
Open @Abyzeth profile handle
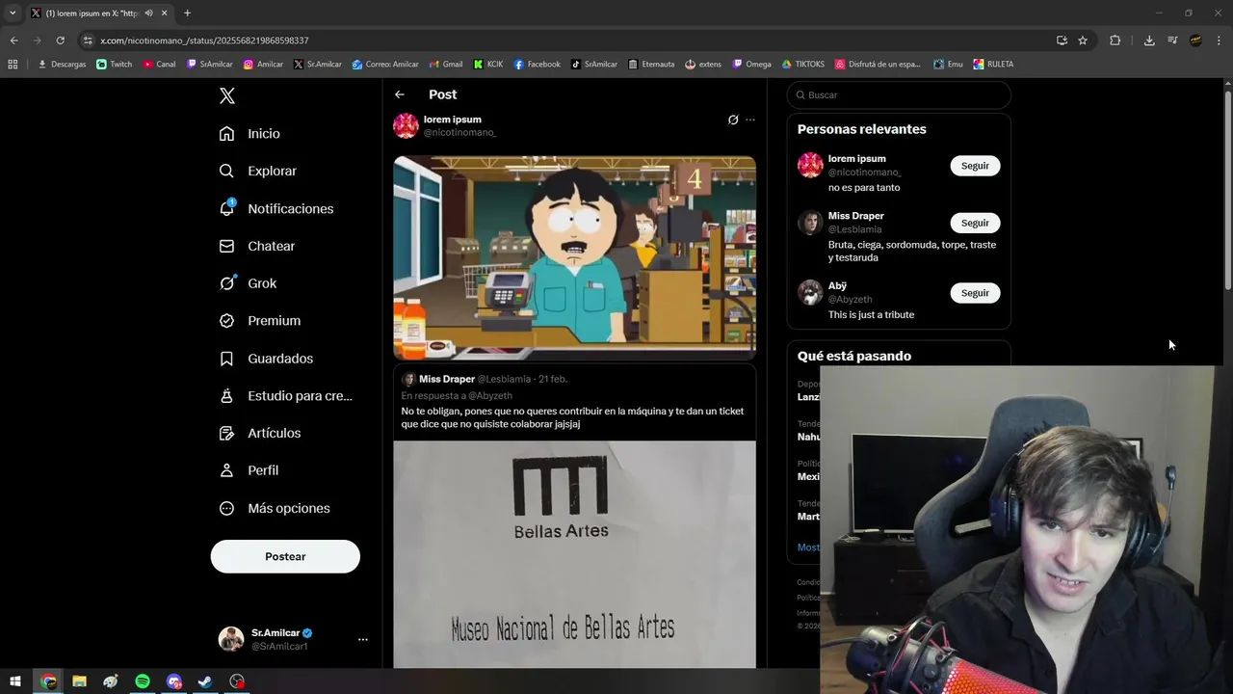850,300
